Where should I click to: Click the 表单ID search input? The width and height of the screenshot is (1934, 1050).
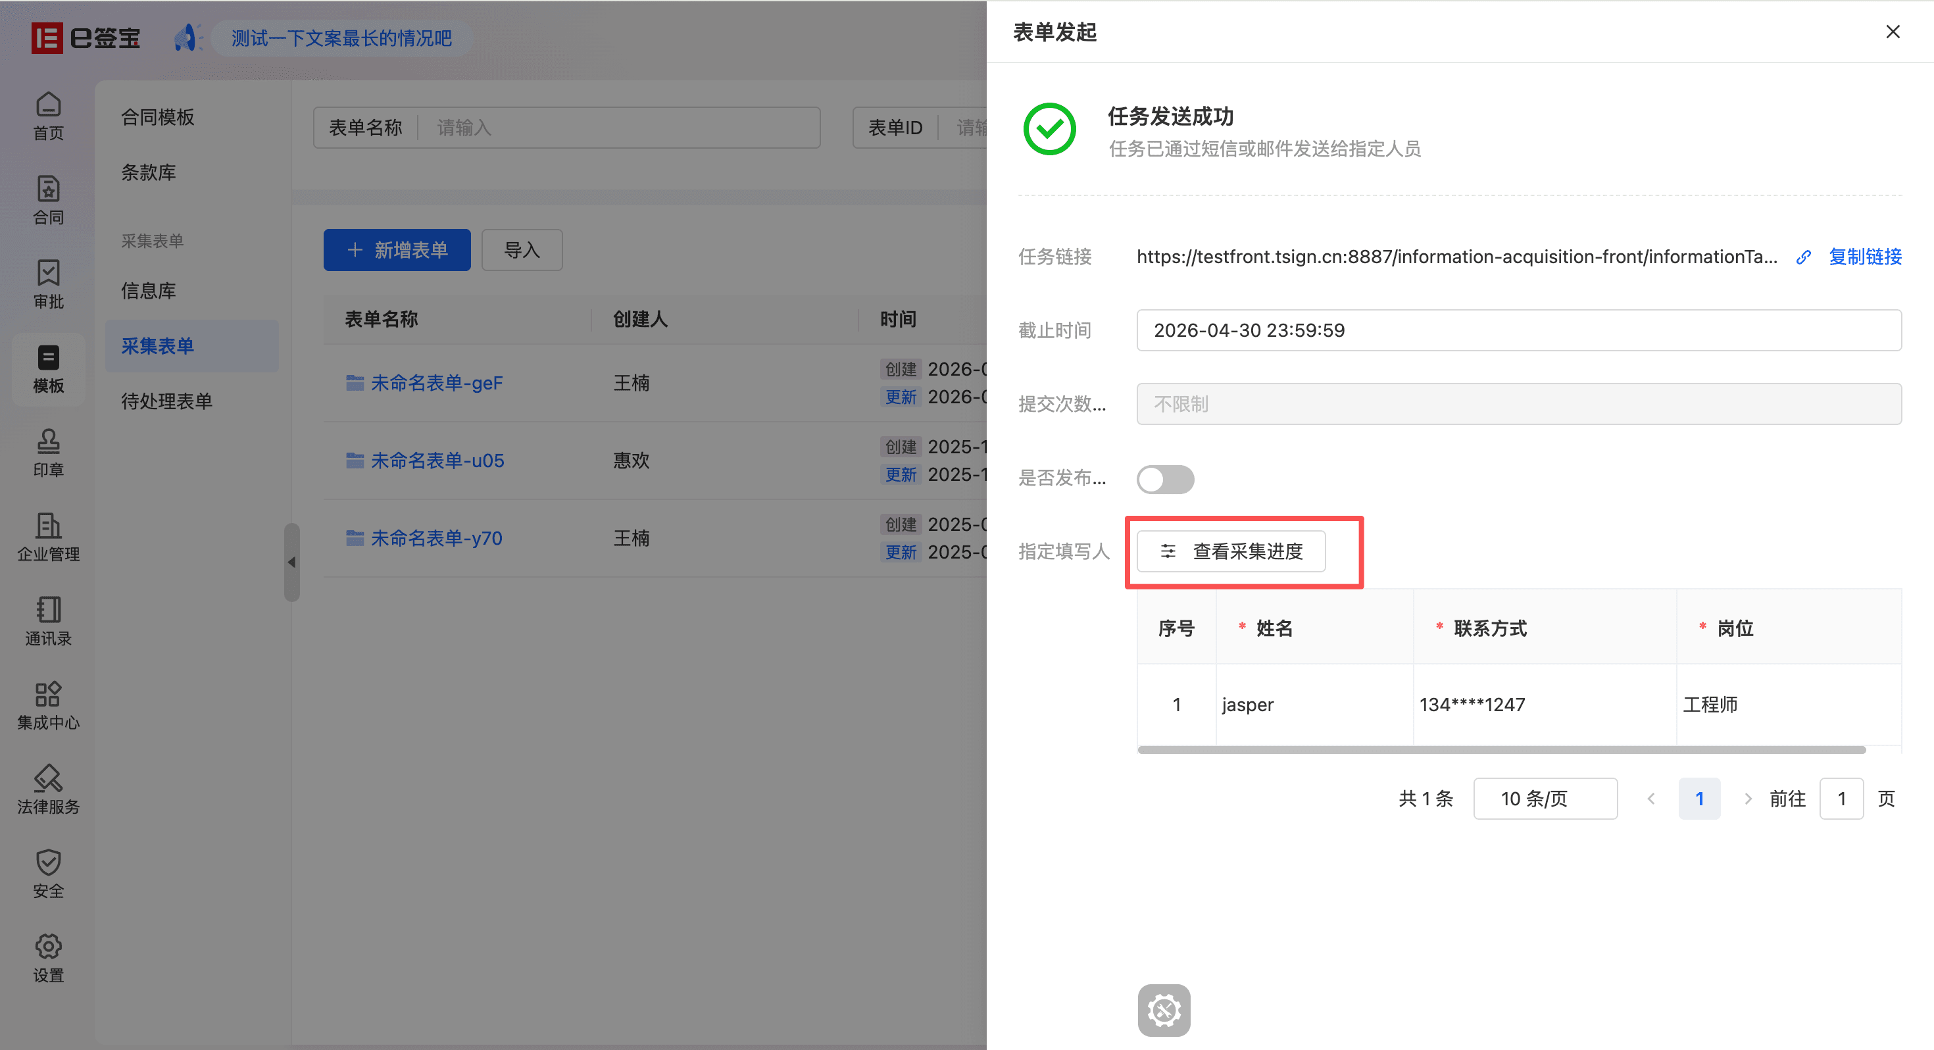click(970, 128)
